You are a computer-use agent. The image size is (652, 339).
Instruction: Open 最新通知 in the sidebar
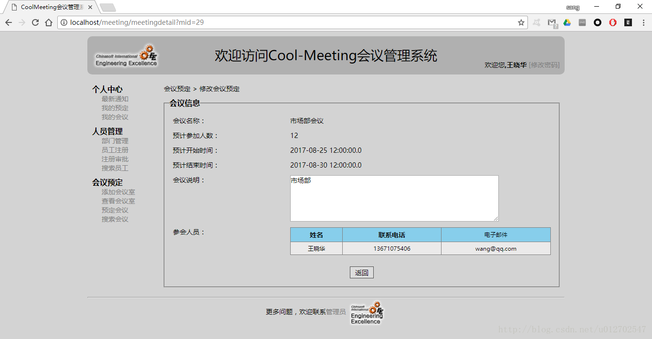pyautogui.click(x=115, y=99)
